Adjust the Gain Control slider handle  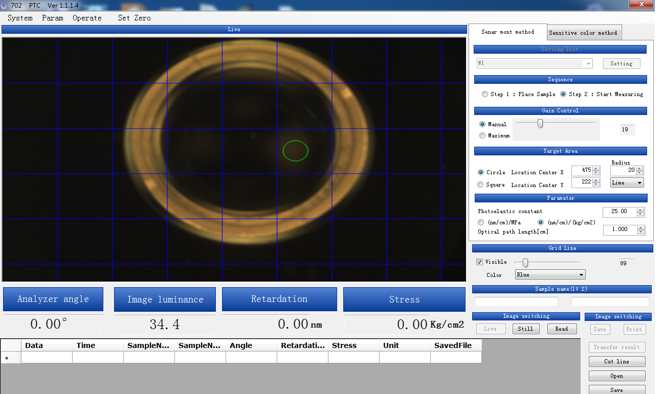tap(540, 124)
